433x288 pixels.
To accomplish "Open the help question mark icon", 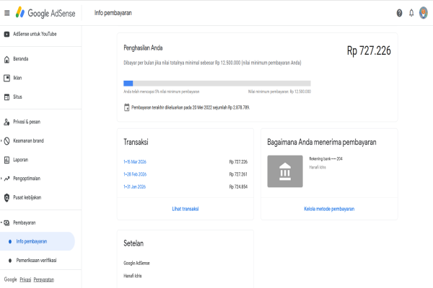I will (400, 13).
